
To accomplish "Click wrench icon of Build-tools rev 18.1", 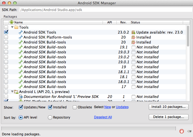I will (x=20, y=77).
